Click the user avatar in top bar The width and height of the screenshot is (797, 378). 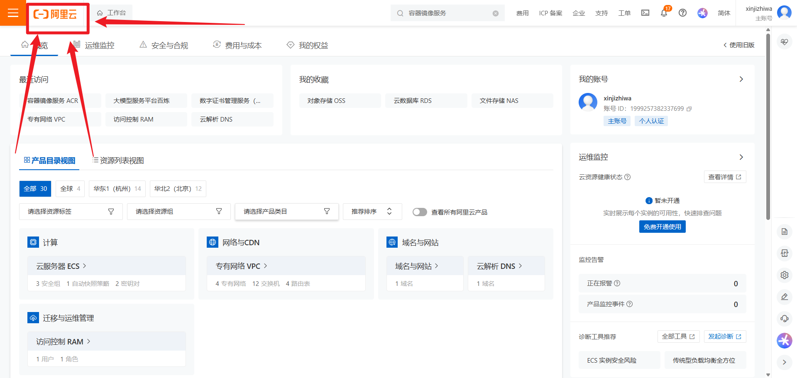[x=784, y=12]
